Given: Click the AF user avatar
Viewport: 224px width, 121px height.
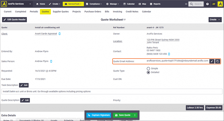Looking at the screenshot, I should (x=214, y=4).
